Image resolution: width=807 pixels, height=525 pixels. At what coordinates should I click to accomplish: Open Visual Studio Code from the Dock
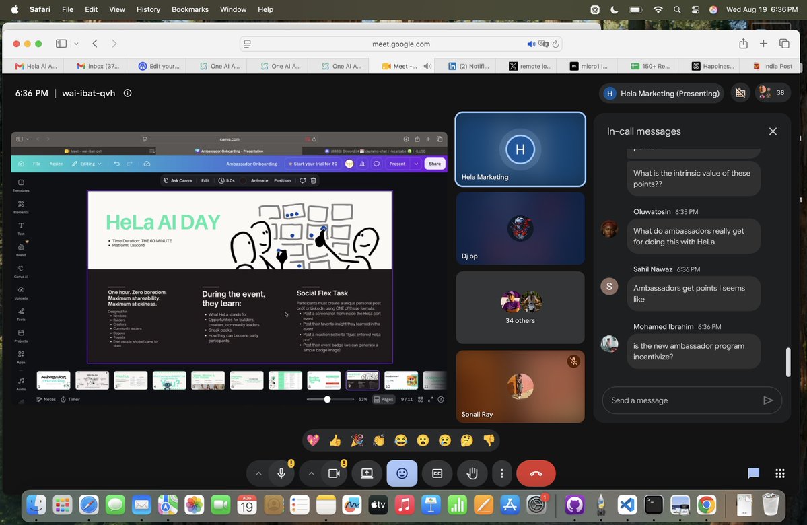pyautogui.click(x=627, y=505)
